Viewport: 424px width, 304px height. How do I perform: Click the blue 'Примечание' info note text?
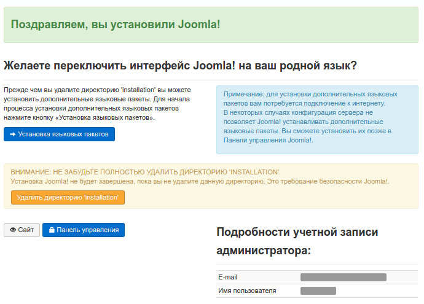pos(310,117)
